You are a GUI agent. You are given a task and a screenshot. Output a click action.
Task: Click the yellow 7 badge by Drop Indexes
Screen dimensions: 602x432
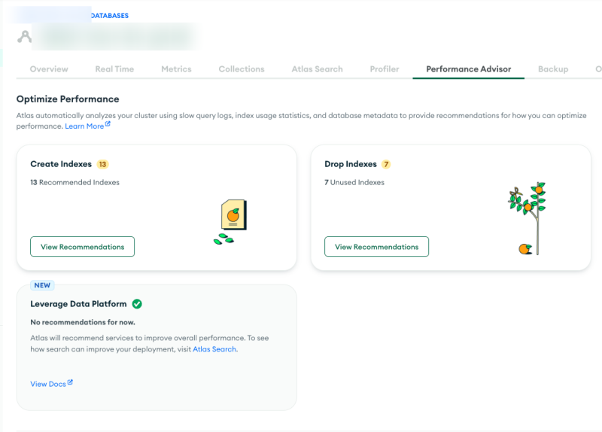[386, 164]
